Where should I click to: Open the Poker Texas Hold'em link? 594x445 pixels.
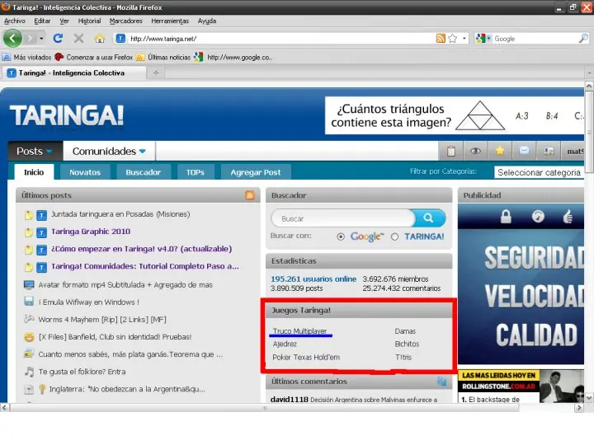click(x=306, y=357)
